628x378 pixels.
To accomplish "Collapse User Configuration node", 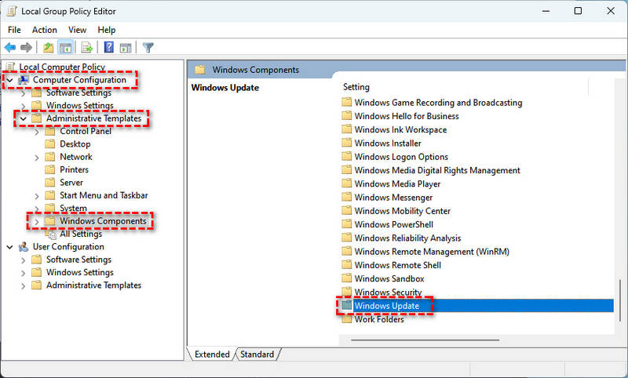I will [9, 247].
